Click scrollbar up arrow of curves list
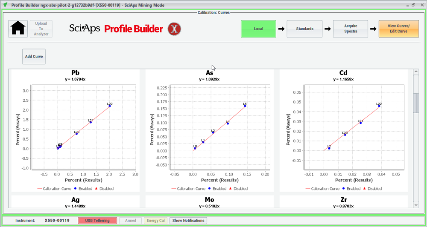Viewport: 427px width, 227px height. [416, 72]
